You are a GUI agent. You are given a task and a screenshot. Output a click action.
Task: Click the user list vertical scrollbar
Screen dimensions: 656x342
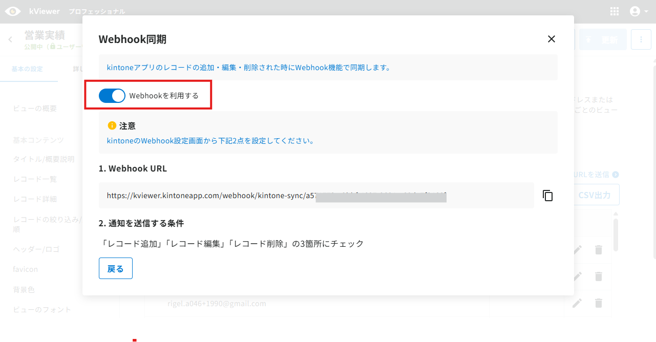[616, 235]
